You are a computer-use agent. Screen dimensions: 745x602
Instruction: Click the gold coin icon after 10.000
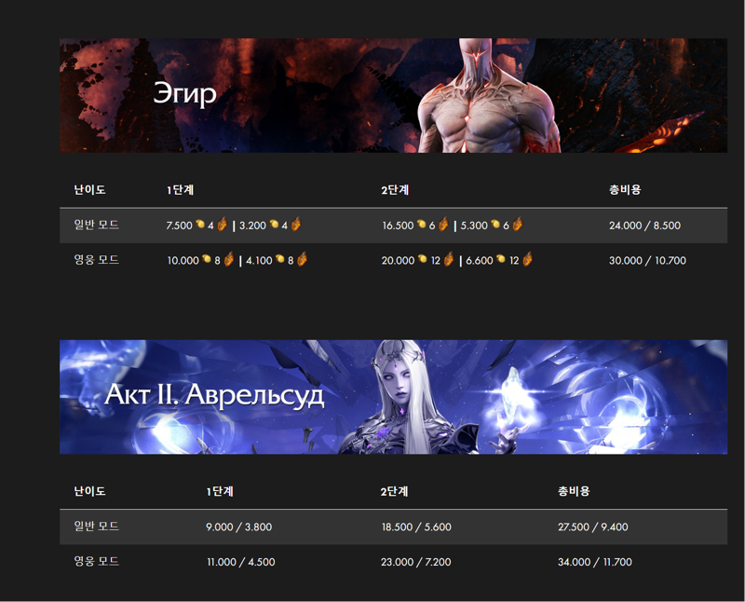tap(206, 259)
